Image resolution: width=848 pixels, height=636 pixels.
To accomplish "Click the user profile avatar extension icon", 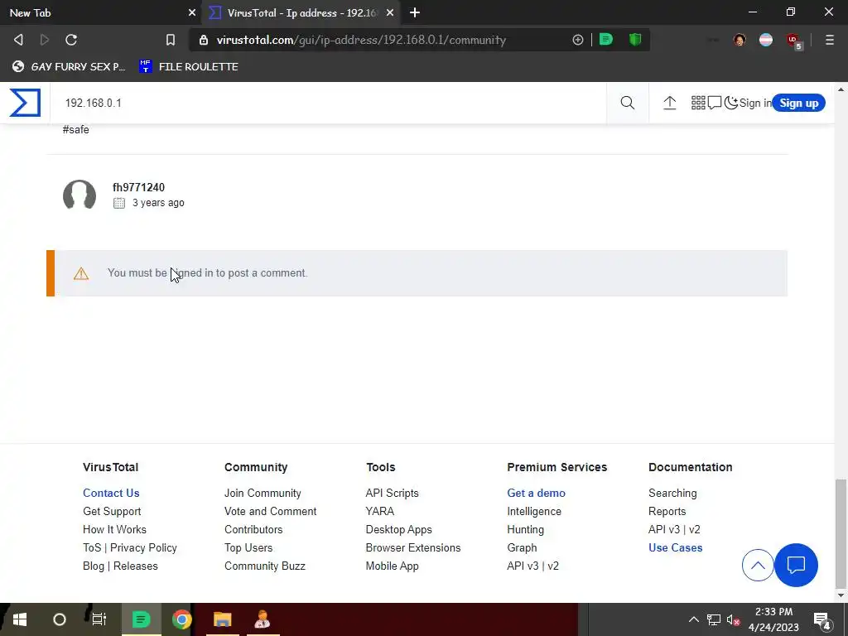I will pos(740,40).
